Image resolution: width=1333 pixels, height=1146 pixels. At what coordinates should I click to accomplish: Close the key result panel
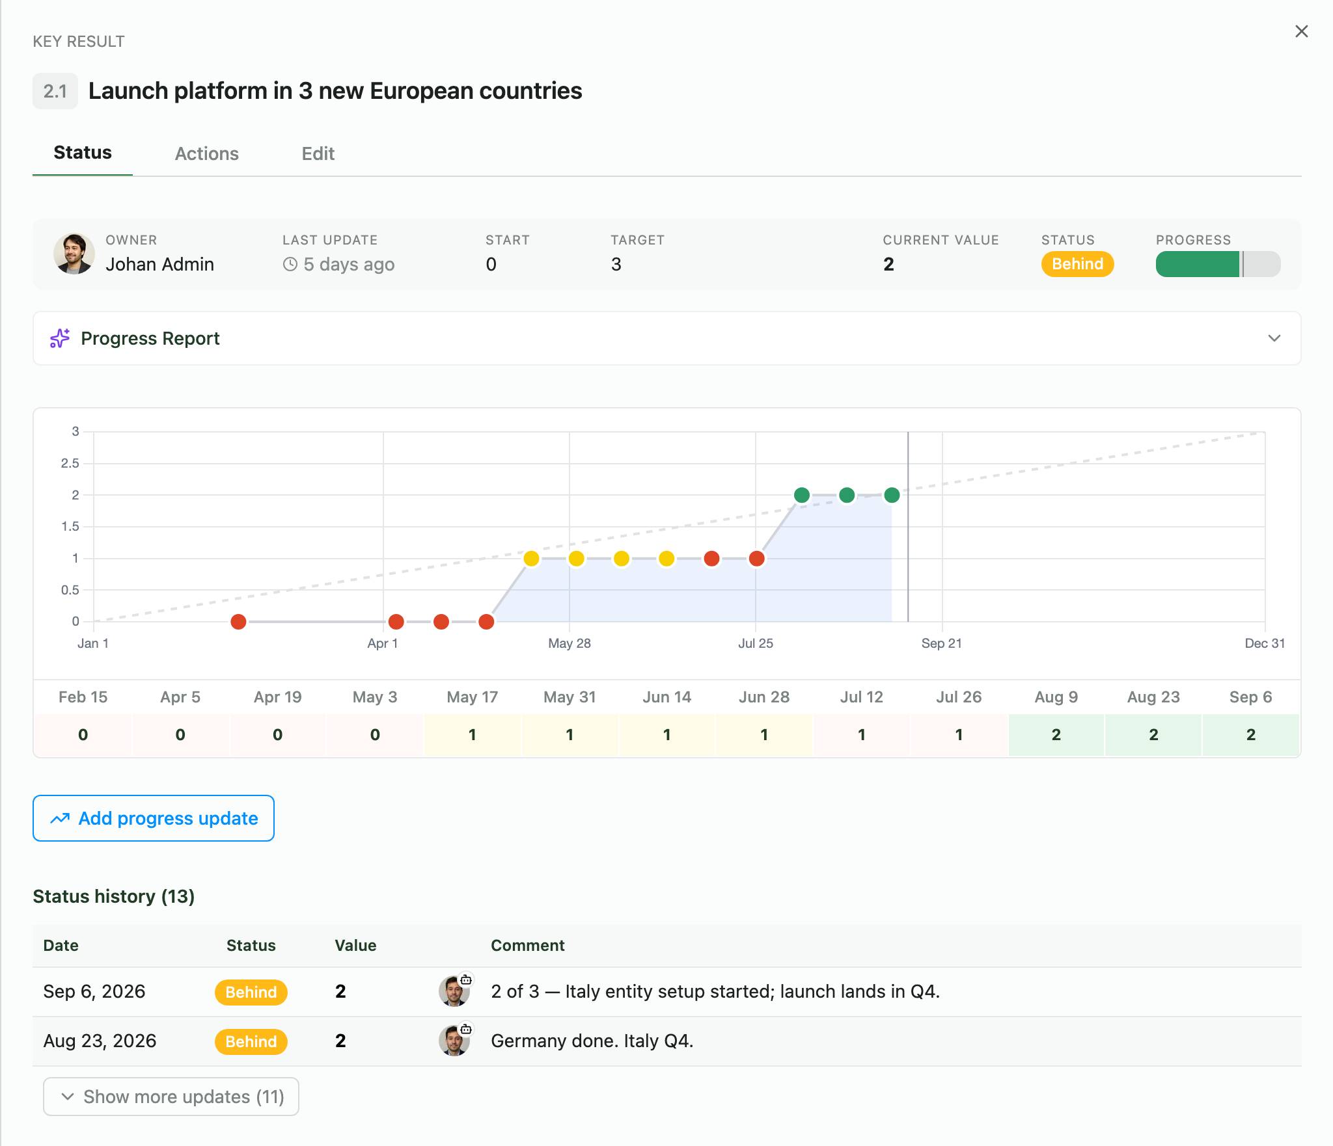coord(1301,31)
